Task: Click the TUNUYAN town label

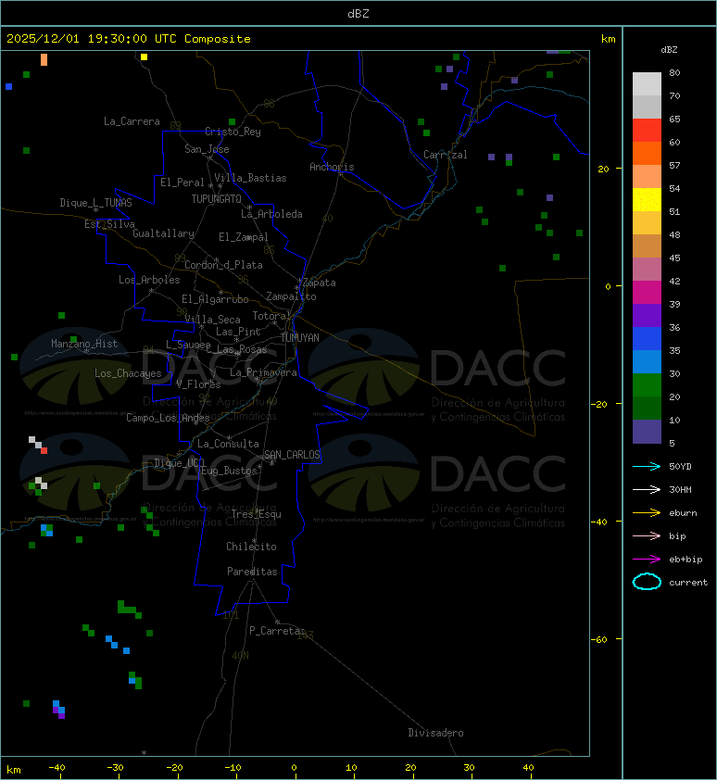Action: 300,338
